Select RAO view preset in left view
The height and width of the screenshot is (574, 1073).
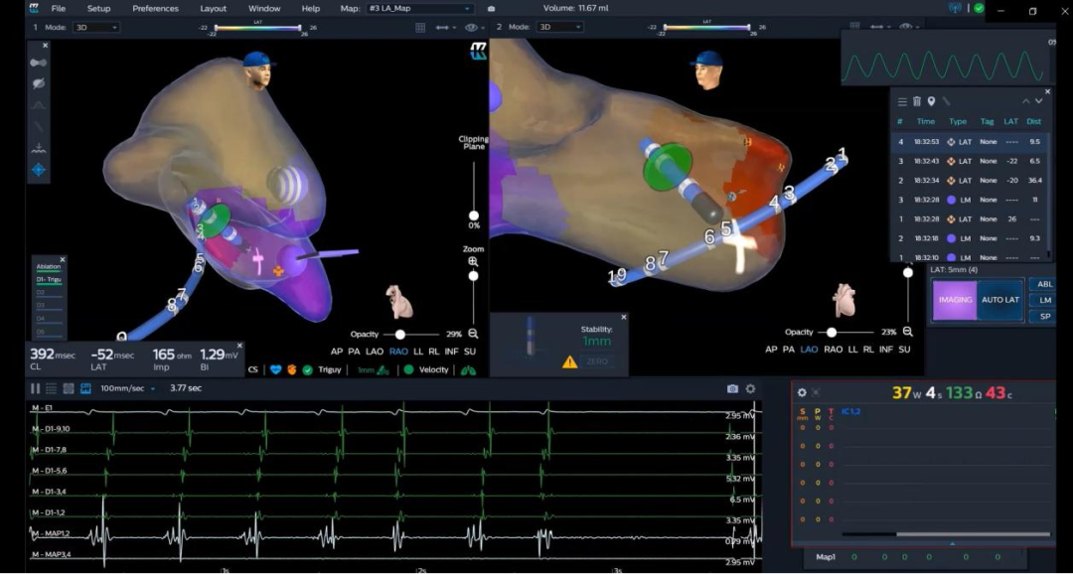coord(398,350)
